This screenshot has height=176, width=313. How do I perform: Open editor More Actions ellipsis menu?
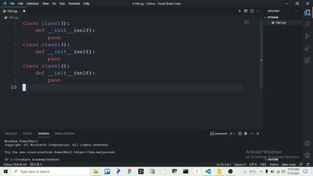click(x=258, y=11)
